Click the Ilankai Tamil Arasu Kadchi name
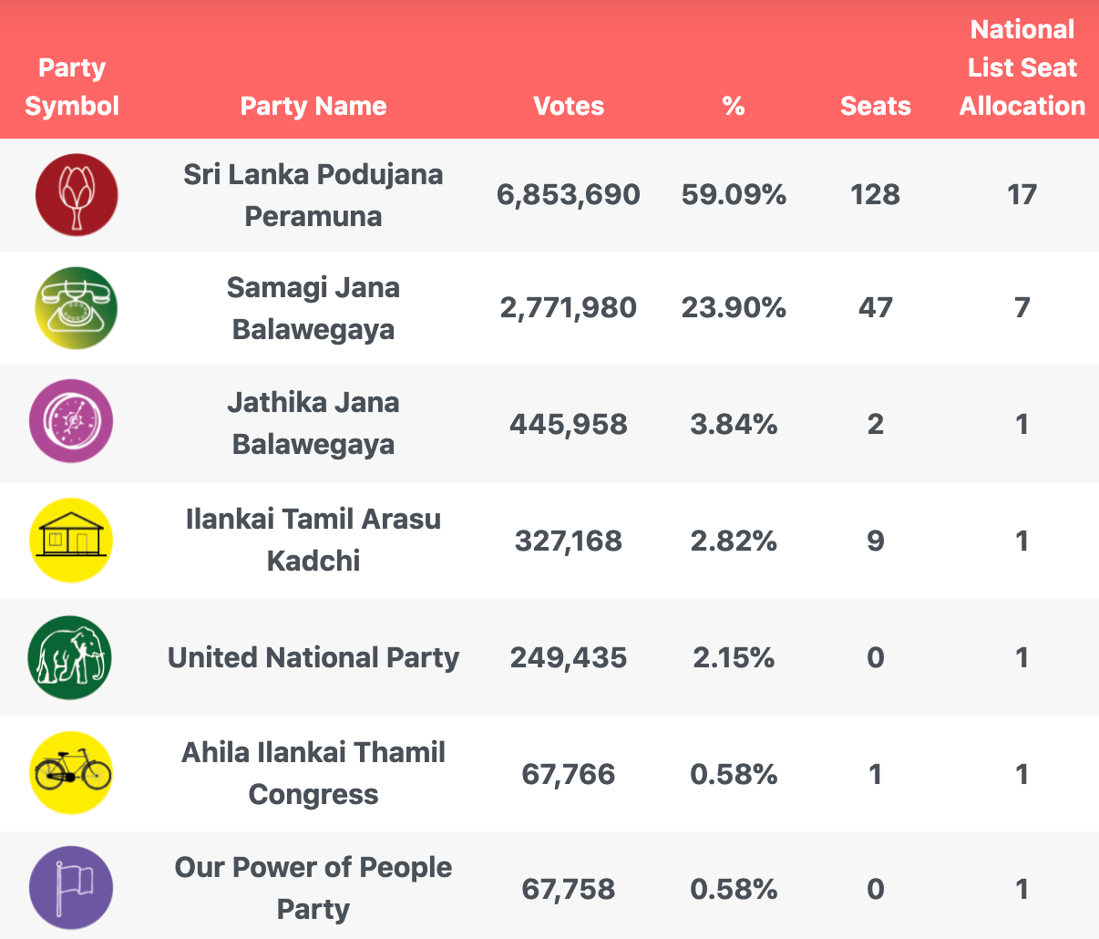The height and width of the screenshot is (939, 1099). [313, 540]
